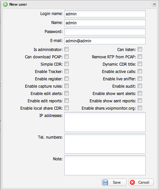This screenshot has width=159, height=190.
Task: Click the green plus New user icon
Action: (x=5, y=4)
